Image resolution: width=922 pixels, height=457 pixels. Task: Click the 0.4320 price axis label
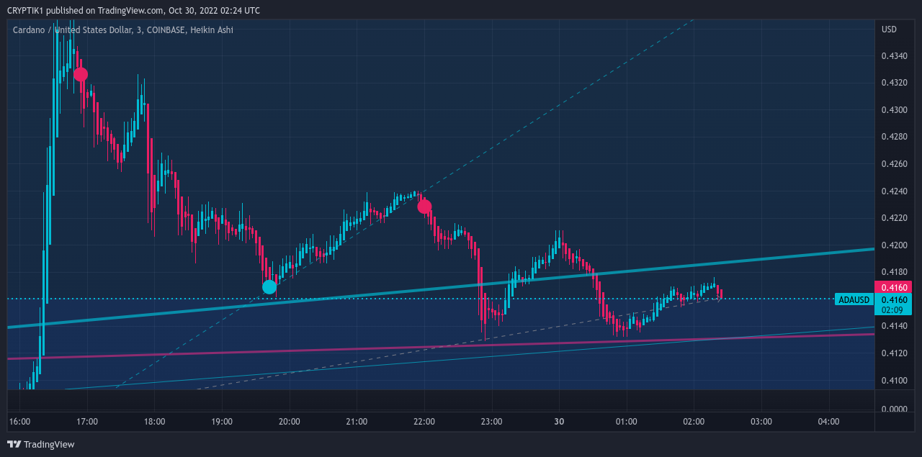[x=894, y=83]
